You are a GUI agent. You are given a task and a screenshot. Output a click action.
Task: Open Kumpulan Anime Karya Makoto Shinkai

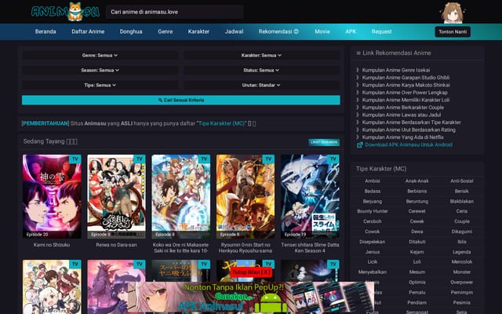point(406,85)
